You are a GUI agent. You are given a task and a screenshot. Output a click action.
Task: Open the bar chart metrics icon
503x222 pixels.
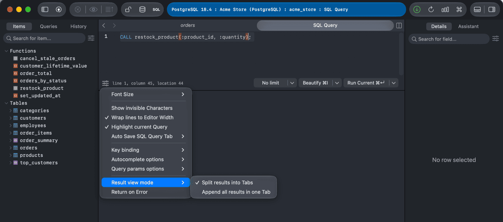445,9
